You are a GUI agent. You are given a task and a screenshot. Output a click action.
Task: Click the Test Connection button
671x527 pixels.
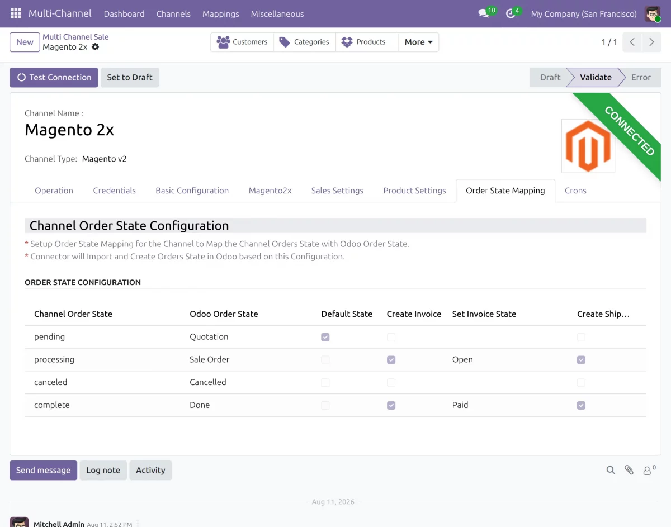click(54, 78)
